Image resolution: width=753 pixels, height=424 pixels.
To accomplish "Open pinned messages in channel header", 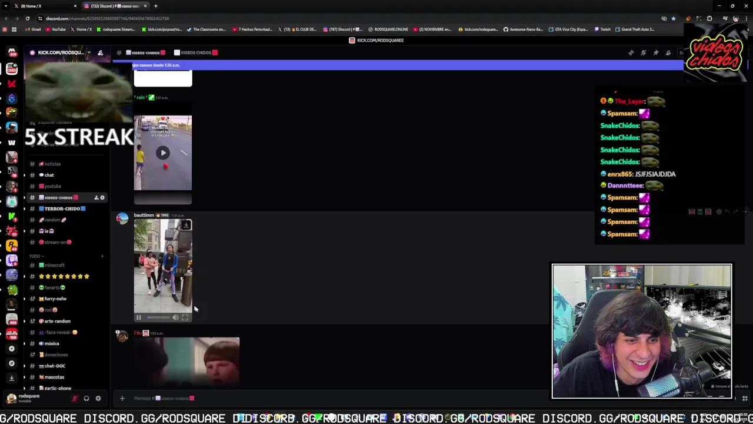I will pos(655,52).
